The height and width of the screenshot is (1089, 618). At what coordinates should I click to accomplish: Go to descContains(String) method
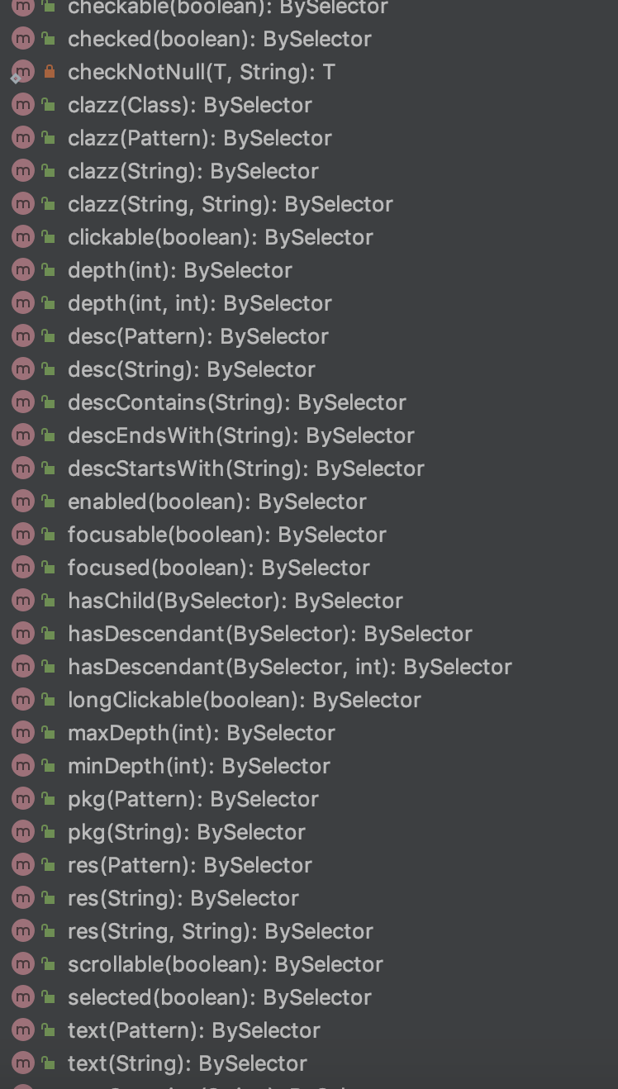(x=236, y=402)
